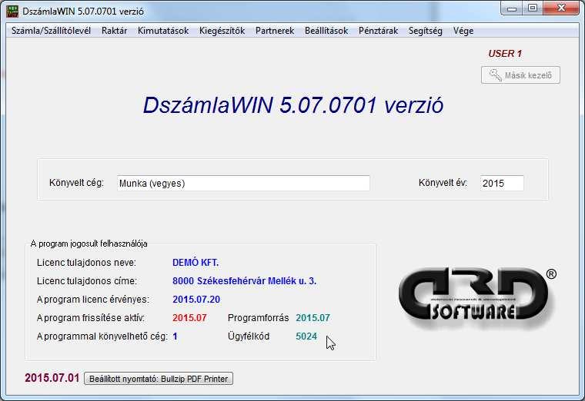Viewport: 585px width, 401px height.
Task: Click the Könyvelt cég field Munka (vegyes)
Action: pyautogui.click(x=243, y=183)
